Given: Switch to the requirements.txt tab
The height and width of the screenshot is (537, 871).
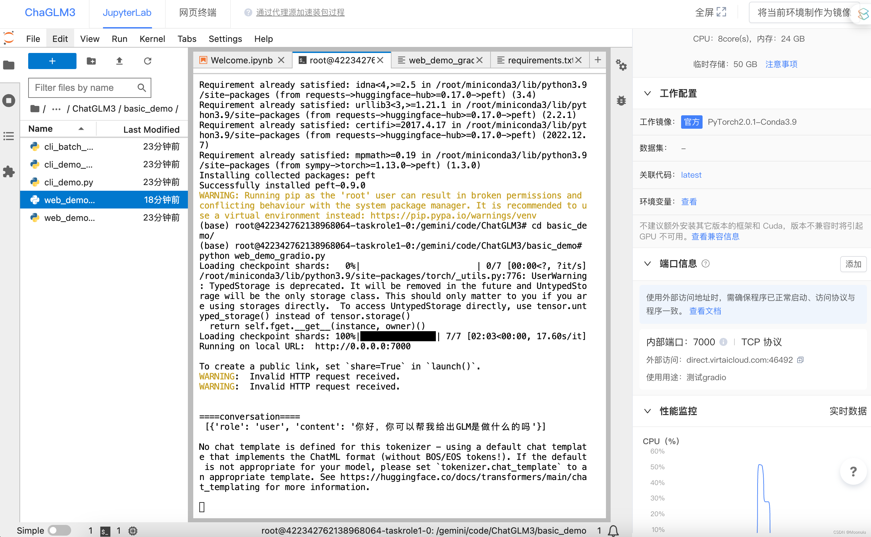Looking at the screenshot, I should pos(540,60).
